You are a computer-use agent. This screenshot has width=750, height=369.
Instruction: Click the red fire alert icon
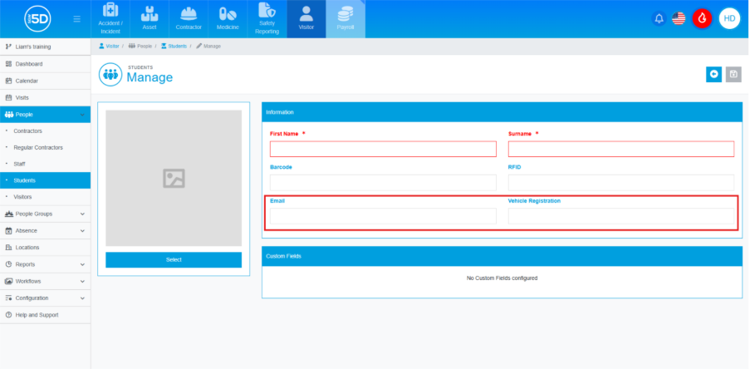pyautogui.click(x=702, y=18)
